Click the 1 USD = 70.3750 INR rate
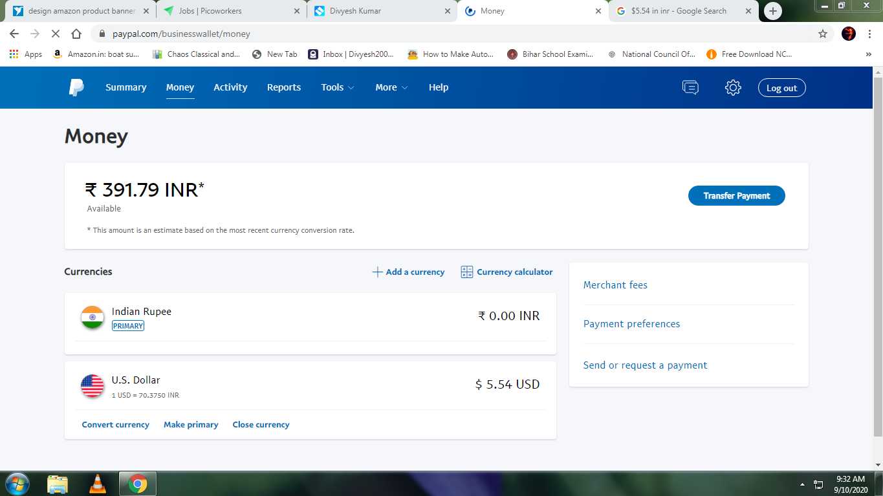 [x=146, y=395]
